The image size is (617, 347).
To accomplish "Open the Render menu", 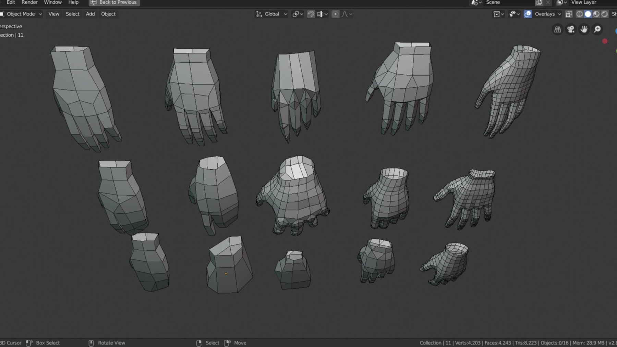I will (29, 2).
